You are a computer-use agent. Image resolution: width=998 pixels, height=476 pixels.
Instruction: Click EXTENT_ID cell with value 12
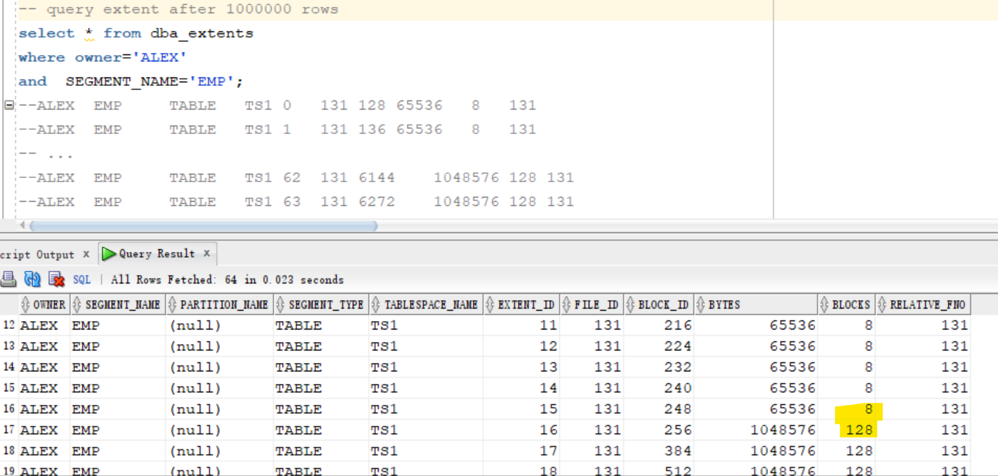point(521,346)
